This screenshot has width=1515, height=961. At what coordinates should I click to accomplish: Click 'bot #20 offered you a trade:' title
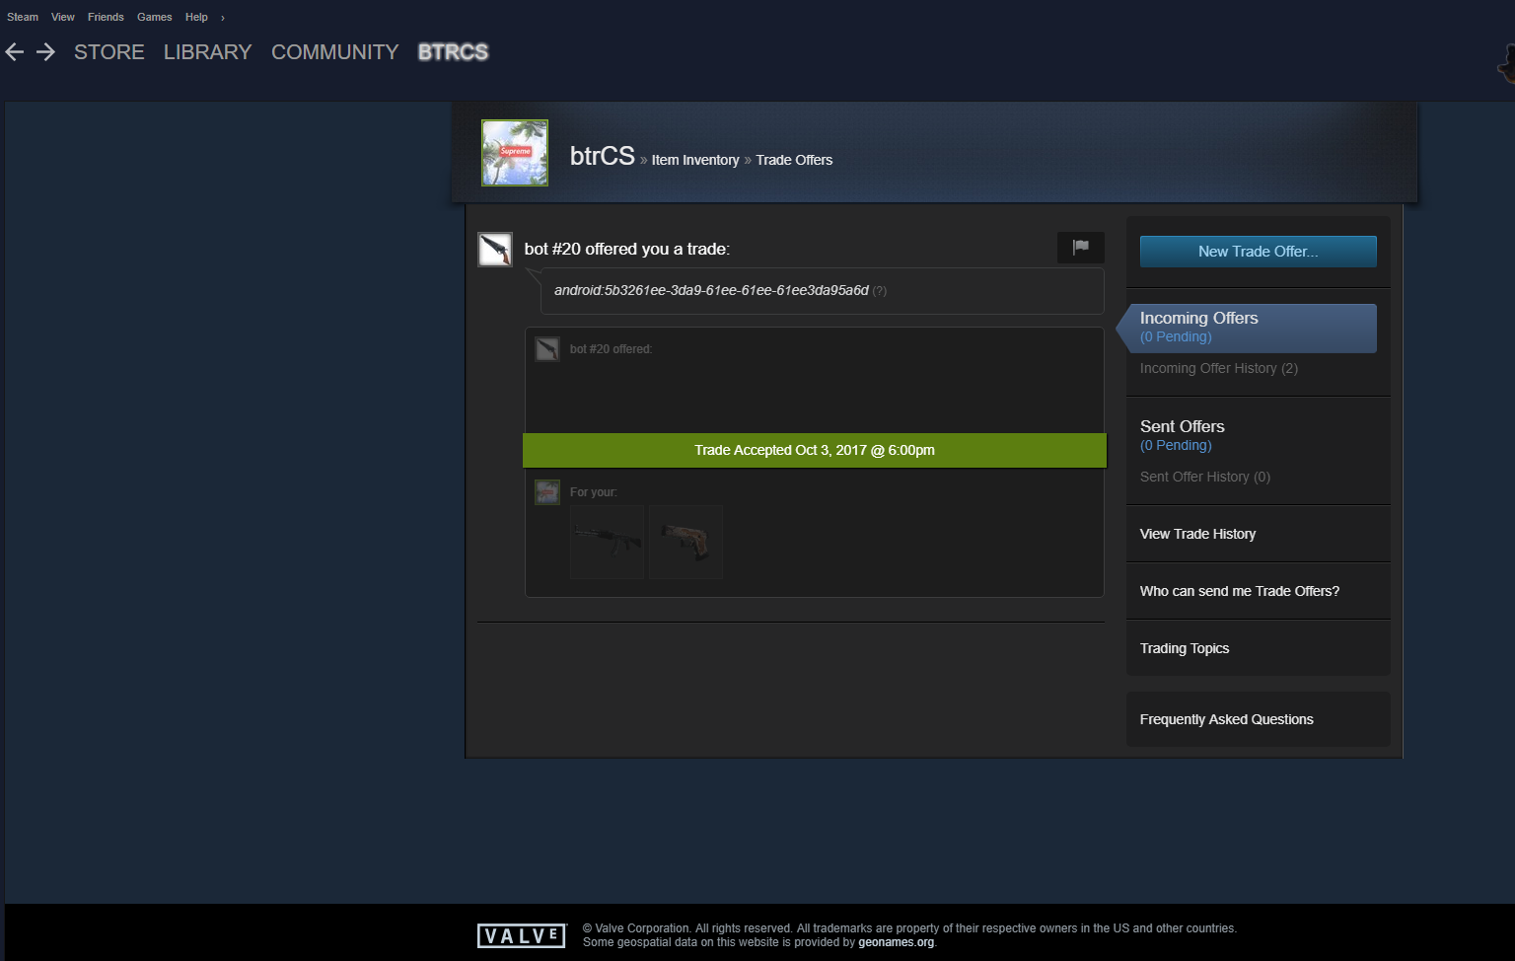click(627, 249)
